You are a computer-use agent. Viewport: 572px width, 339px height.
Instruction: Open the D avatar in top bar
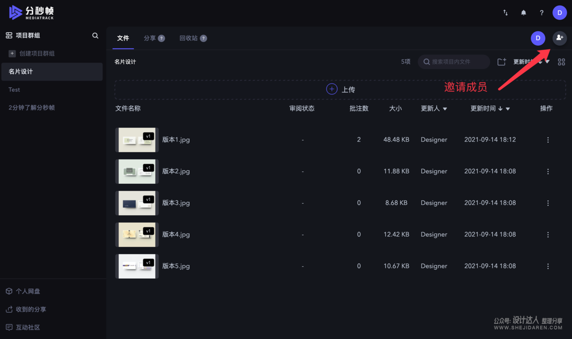(x=560, y=12)
